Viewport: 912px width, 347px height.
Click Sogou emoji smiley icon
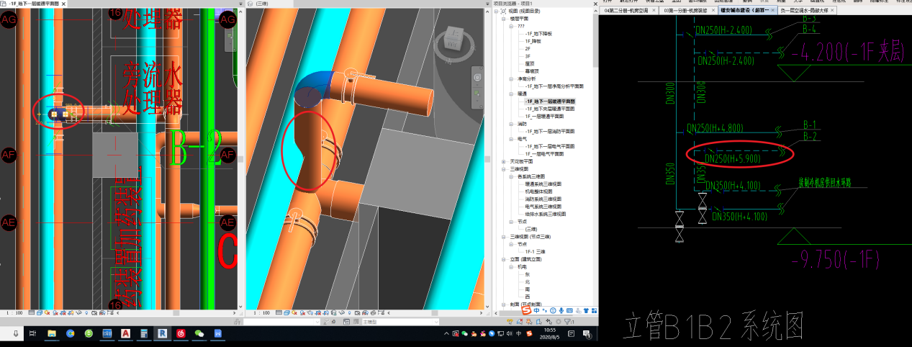tap(553, 310)
